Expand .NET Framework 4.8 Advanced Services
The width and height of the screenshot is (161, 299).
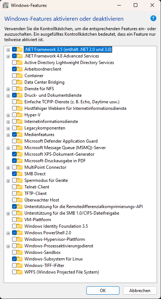pyautogui.click(x=8, y=56)
